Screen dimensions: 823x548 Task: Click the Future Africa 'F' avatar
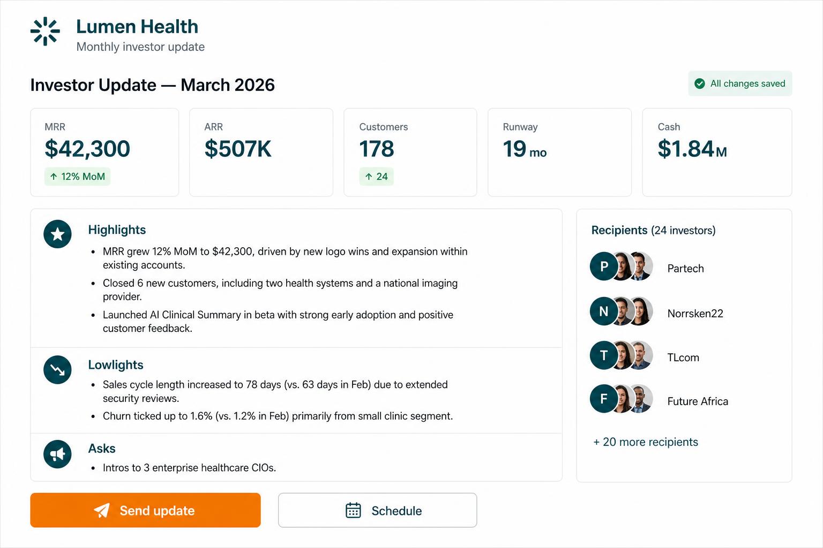click(604, 399)
